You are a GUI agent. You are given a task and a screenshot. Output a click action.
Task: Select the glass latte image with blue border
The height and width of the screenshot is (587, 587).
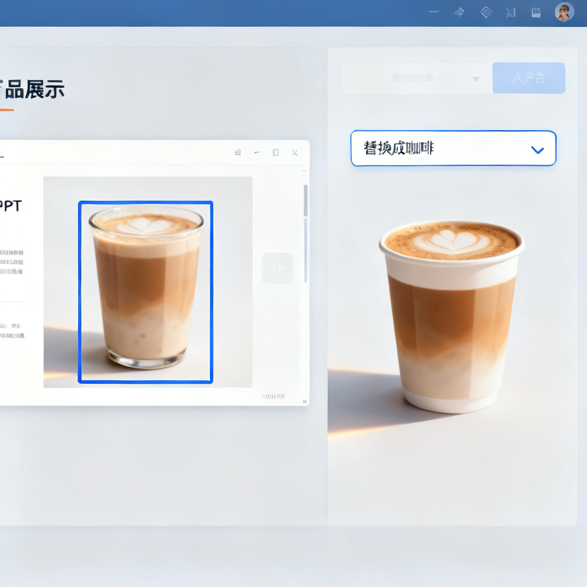[145, 292]
